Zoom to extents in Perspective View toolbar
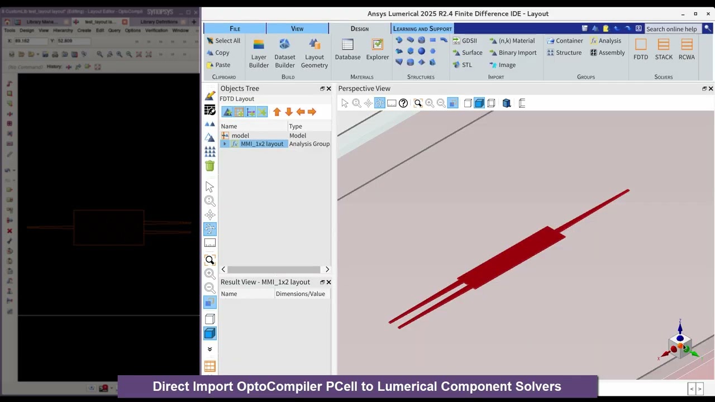Screen dimensions: 715x402 point(418,103)
